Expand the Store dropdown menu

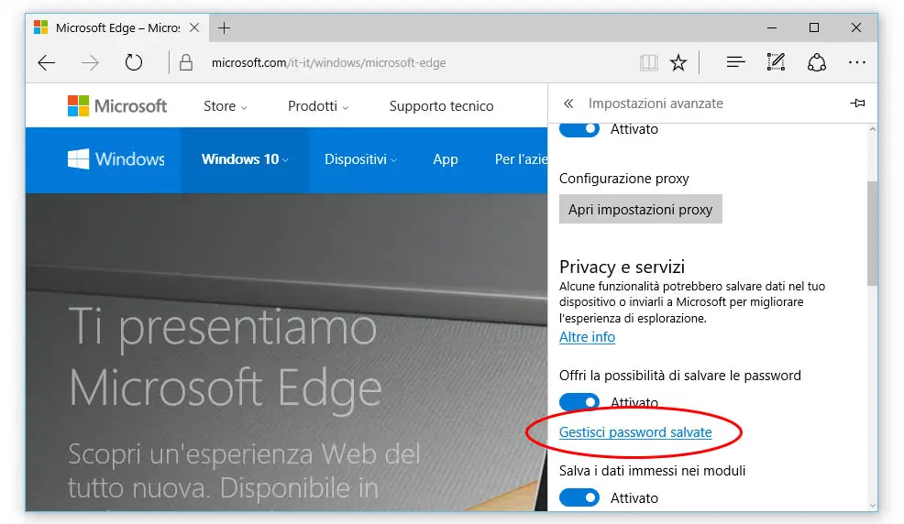click(x=225, y=106)
